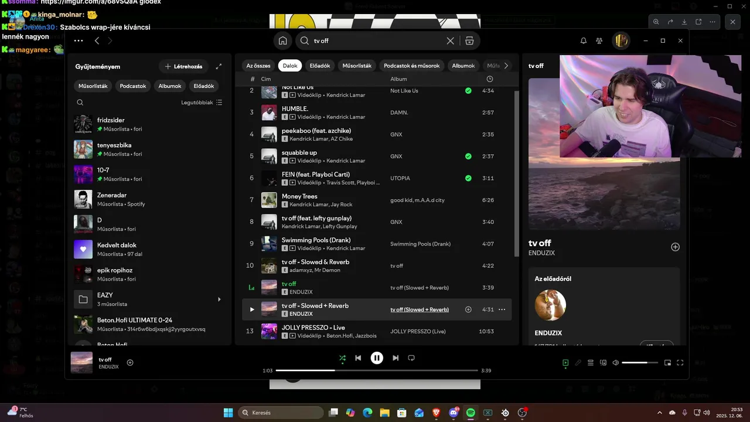
Task: Mute Spotify volume
Action: pos(616,363)
